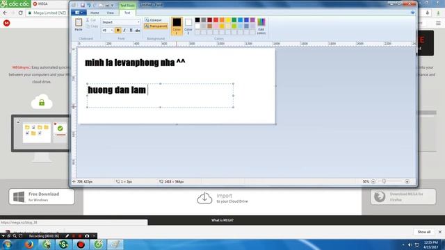Image resolution: width=445 pixels, height=250 pixels.
Task: Zoom out with the minus button in Paint
Action: tap(373, 181)
